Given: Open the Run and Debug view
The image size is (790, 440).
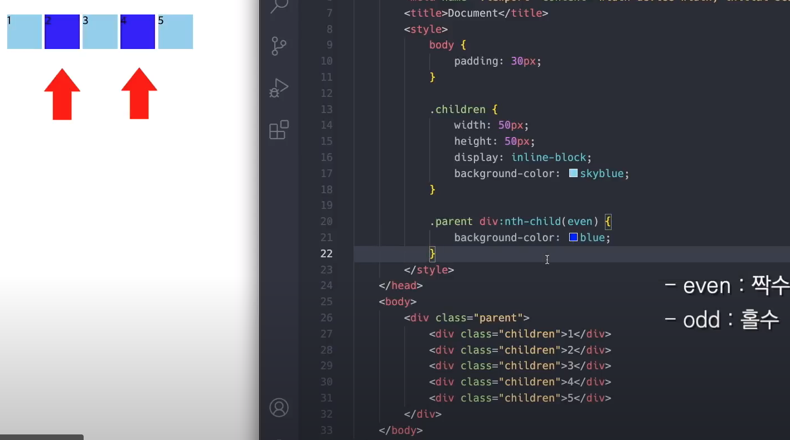Looking at the screenshot, I should pos(279,88).
